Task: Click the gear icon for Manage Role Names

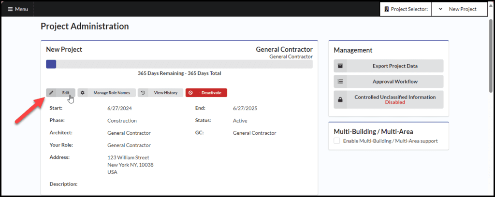Action: click(x=83, y=93)
